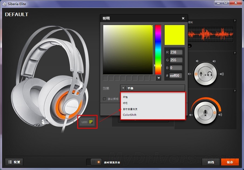Open the 配置 configuration list
This screenshot has width=244, height=170.
(14, 162)
